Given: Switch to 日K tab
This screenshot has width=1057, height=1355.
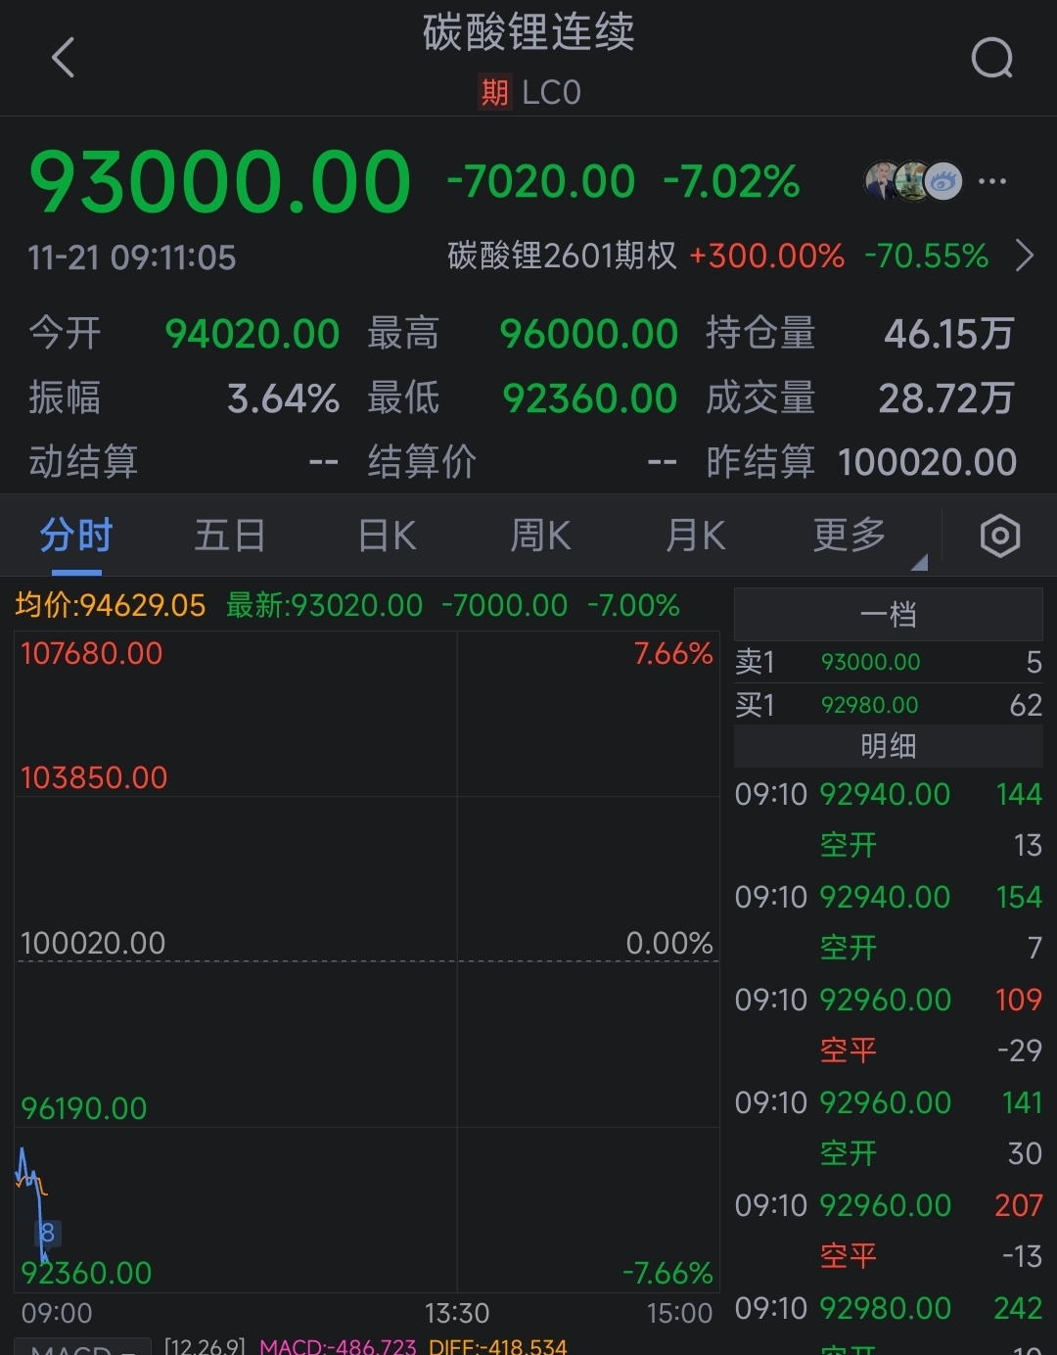Looking at the screenshot, I should pos(388,537).
